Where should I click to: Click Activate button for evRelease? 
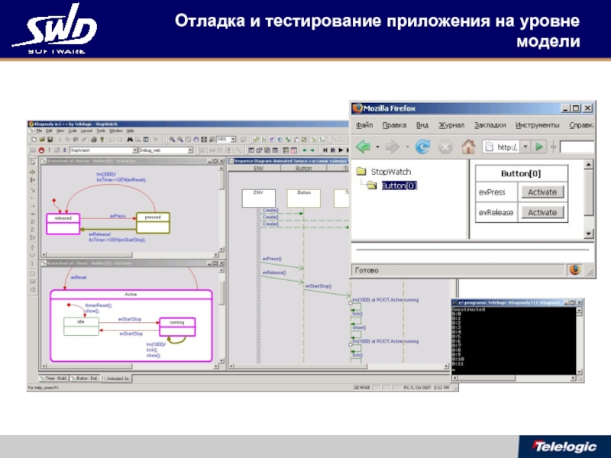542,212
